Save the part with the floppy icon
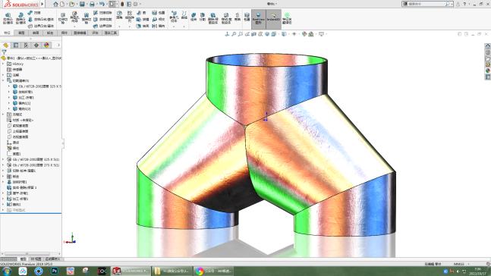This screenshot has height=276, width=491. point(82,4)
